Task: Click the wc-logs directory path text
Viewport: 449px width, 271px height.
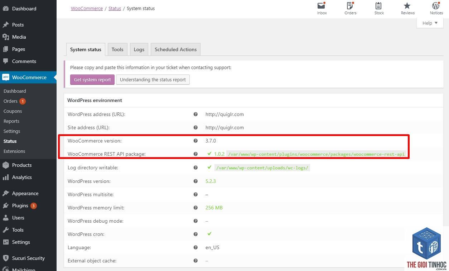Action: click(262, 168)
